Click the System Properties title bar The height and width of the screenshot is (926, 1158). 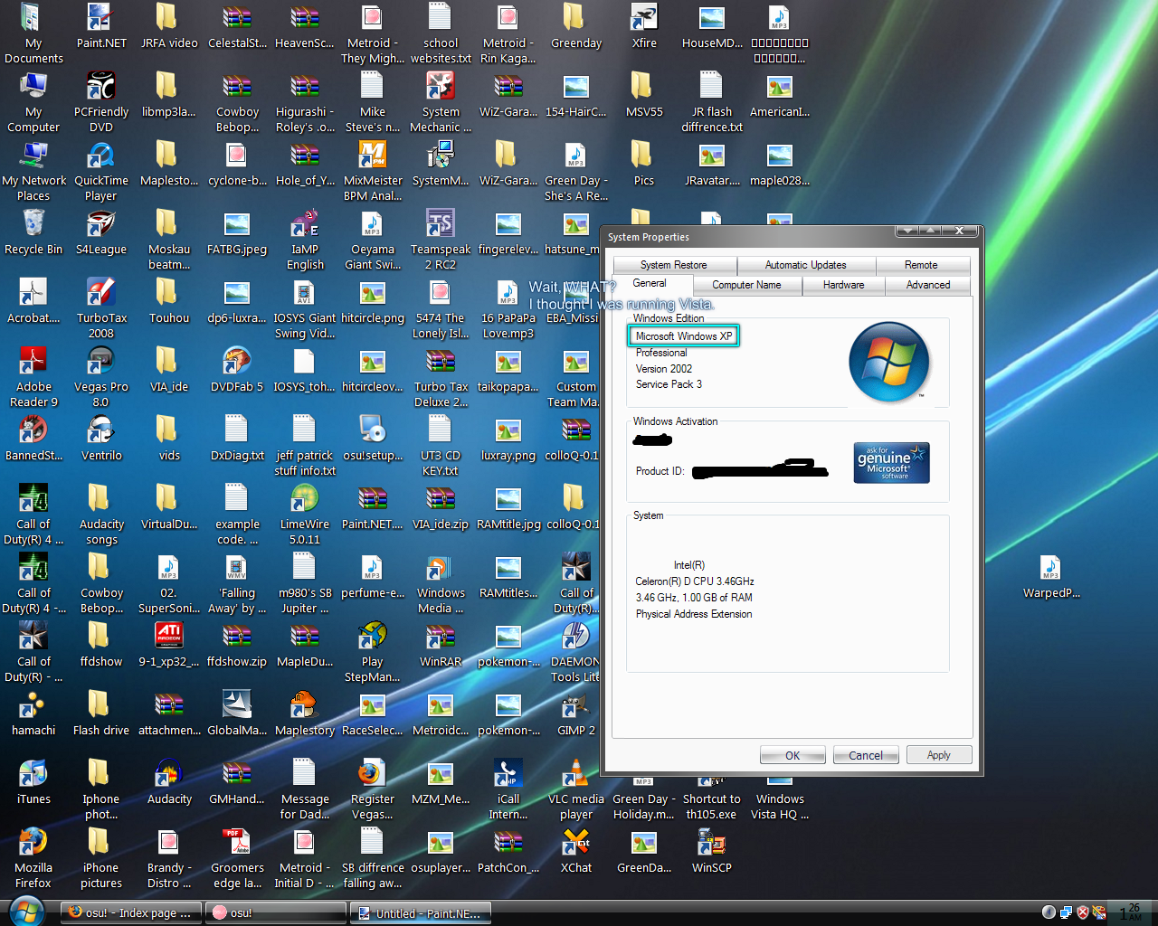click(x=751, y=237)
